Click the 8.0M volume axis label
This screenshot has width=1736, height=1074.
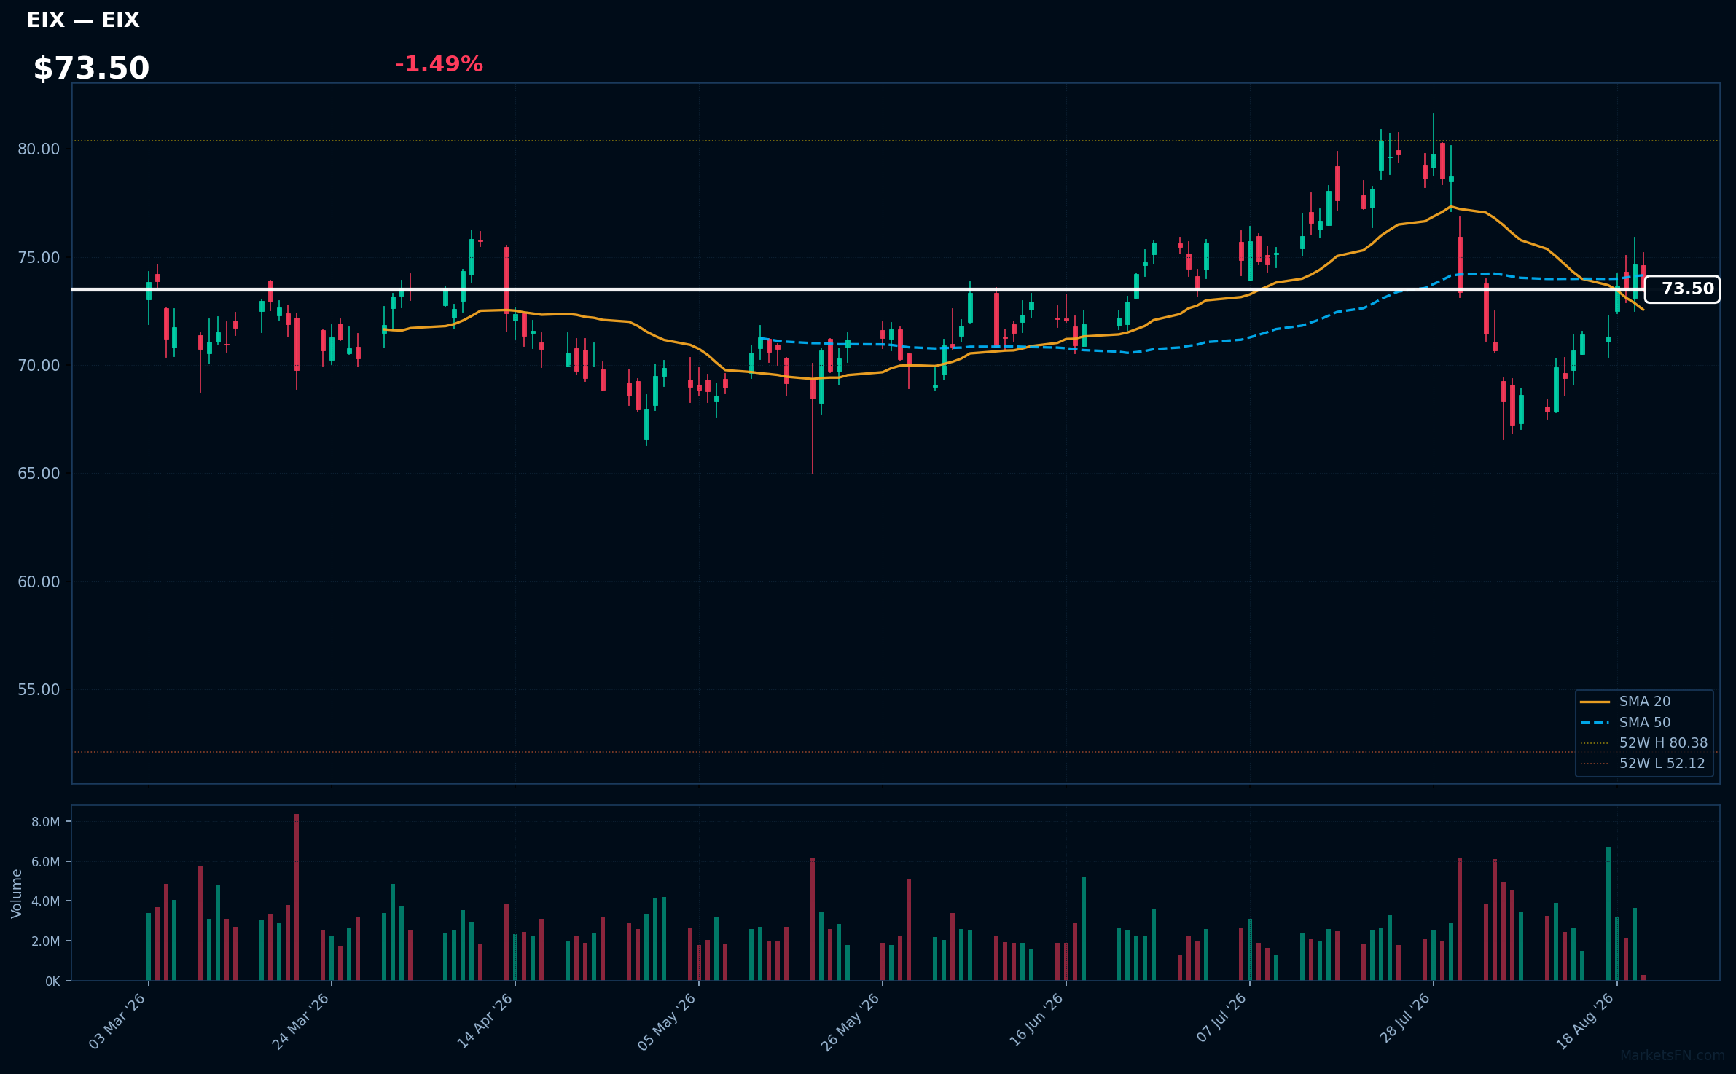click(x=45, y=822)
